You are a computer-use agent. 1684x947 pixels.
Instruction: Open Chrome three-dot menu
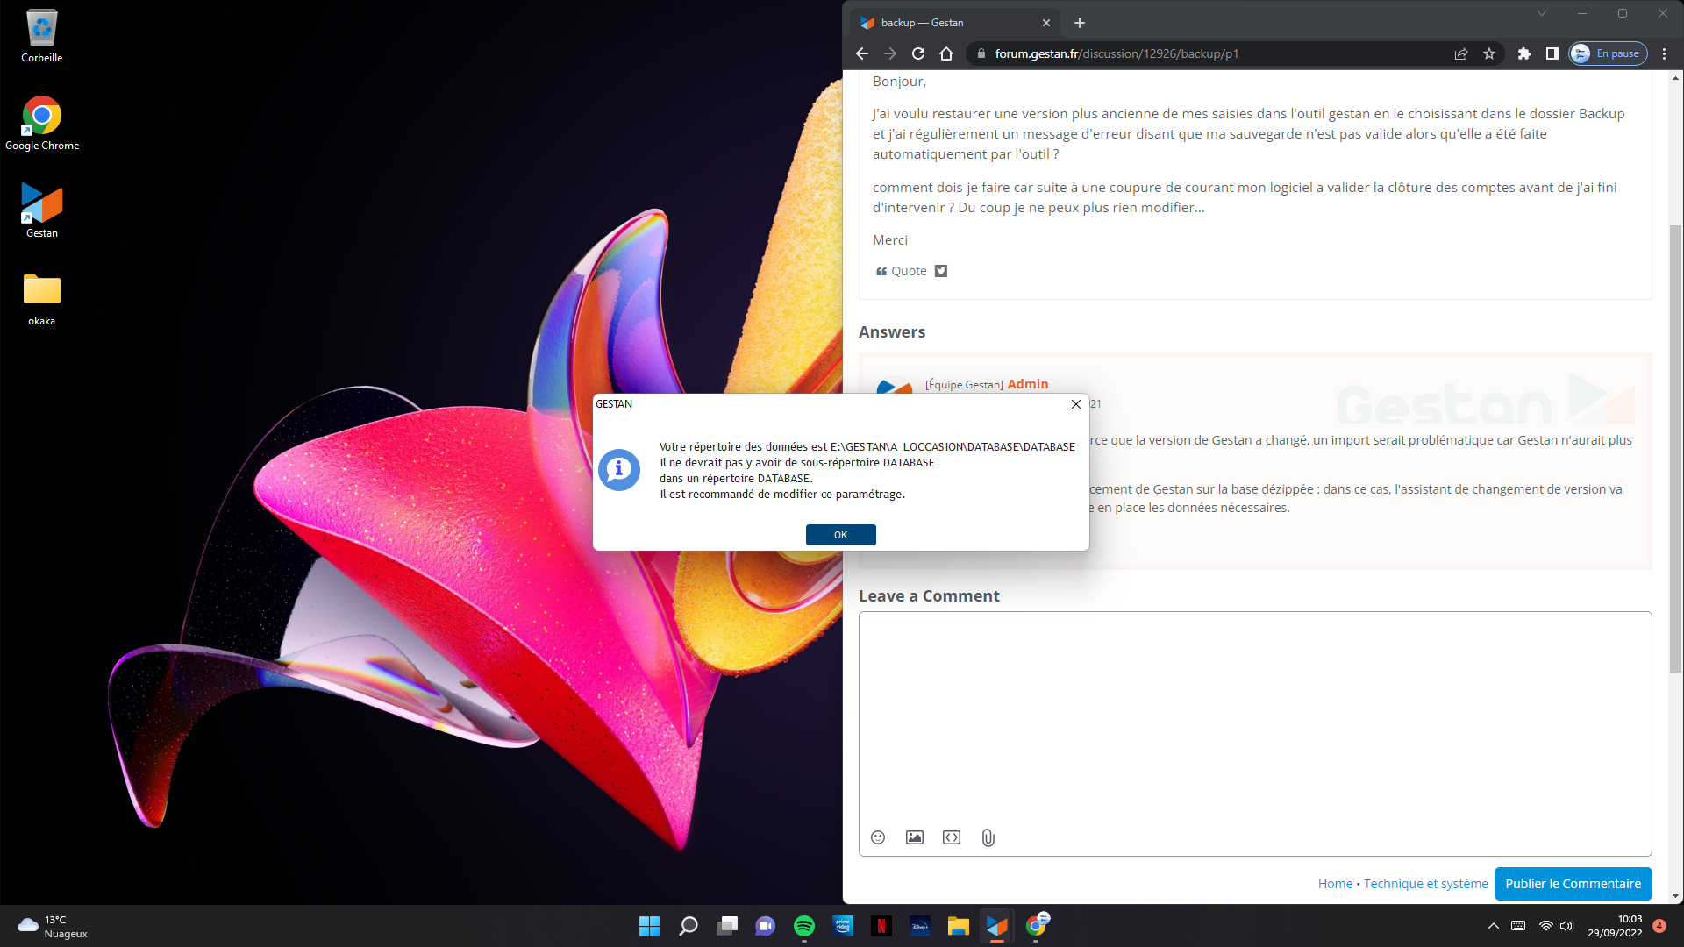[x=1665, y=53]
